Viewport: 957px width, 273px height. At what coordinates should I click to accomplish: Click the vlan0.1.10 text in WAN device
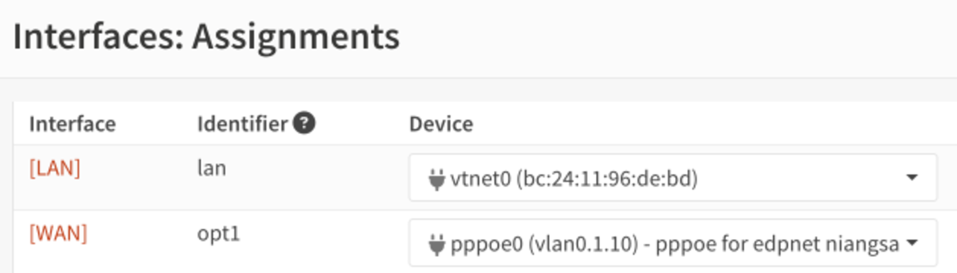click(583, 244)
